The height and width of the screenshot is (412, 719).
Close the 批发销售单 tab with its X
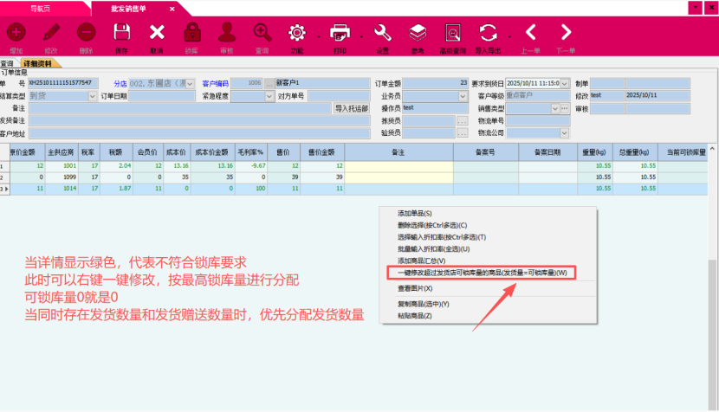[x=172, y=9]
